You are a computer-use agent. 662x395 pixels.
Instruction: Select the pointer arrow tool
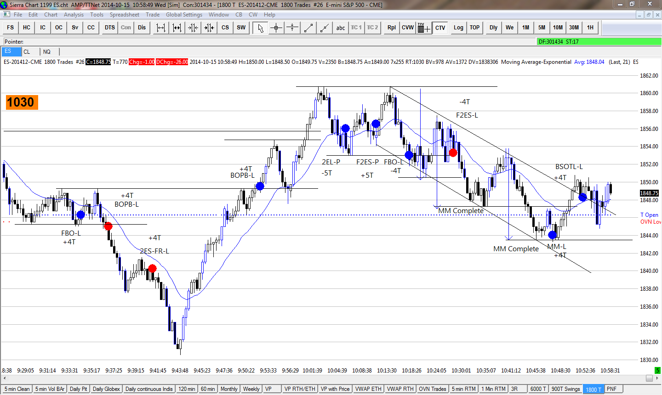pos(260,28)
